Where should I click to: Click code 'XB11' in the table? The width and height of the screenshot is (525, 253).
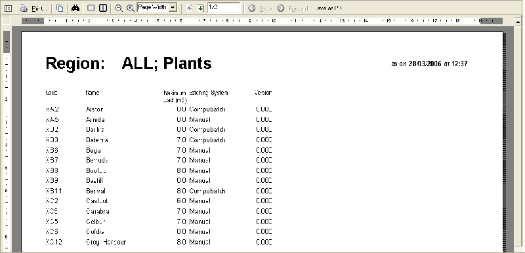click(x=54, y=191)
